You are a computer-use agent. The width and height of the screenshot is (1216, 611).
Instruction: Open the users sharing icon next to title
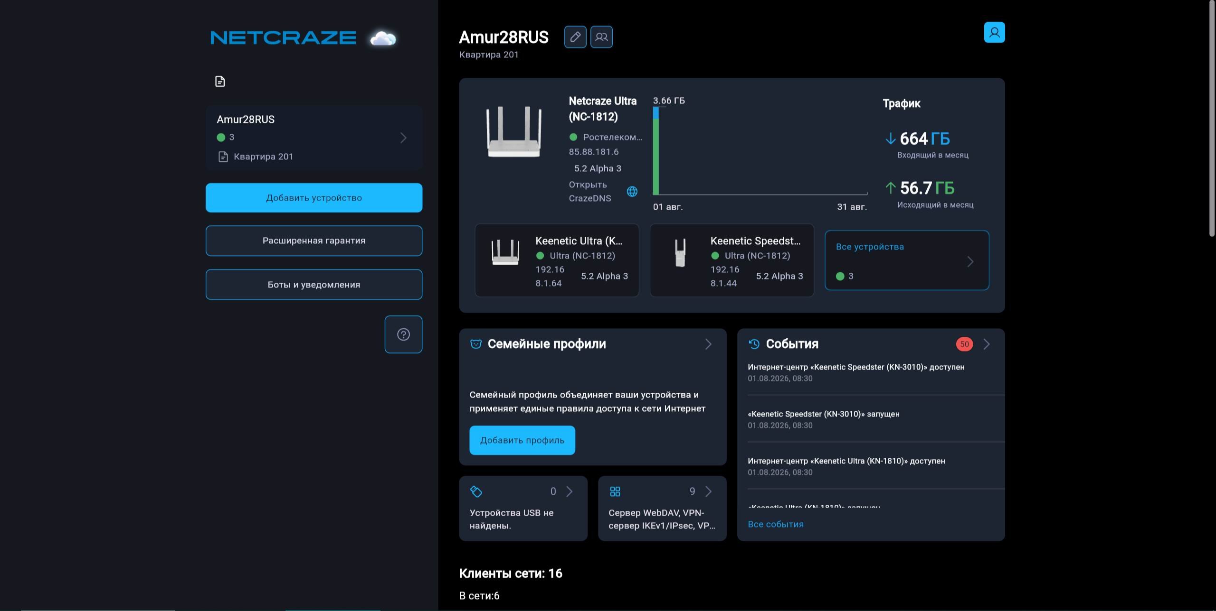pos(601,37)
